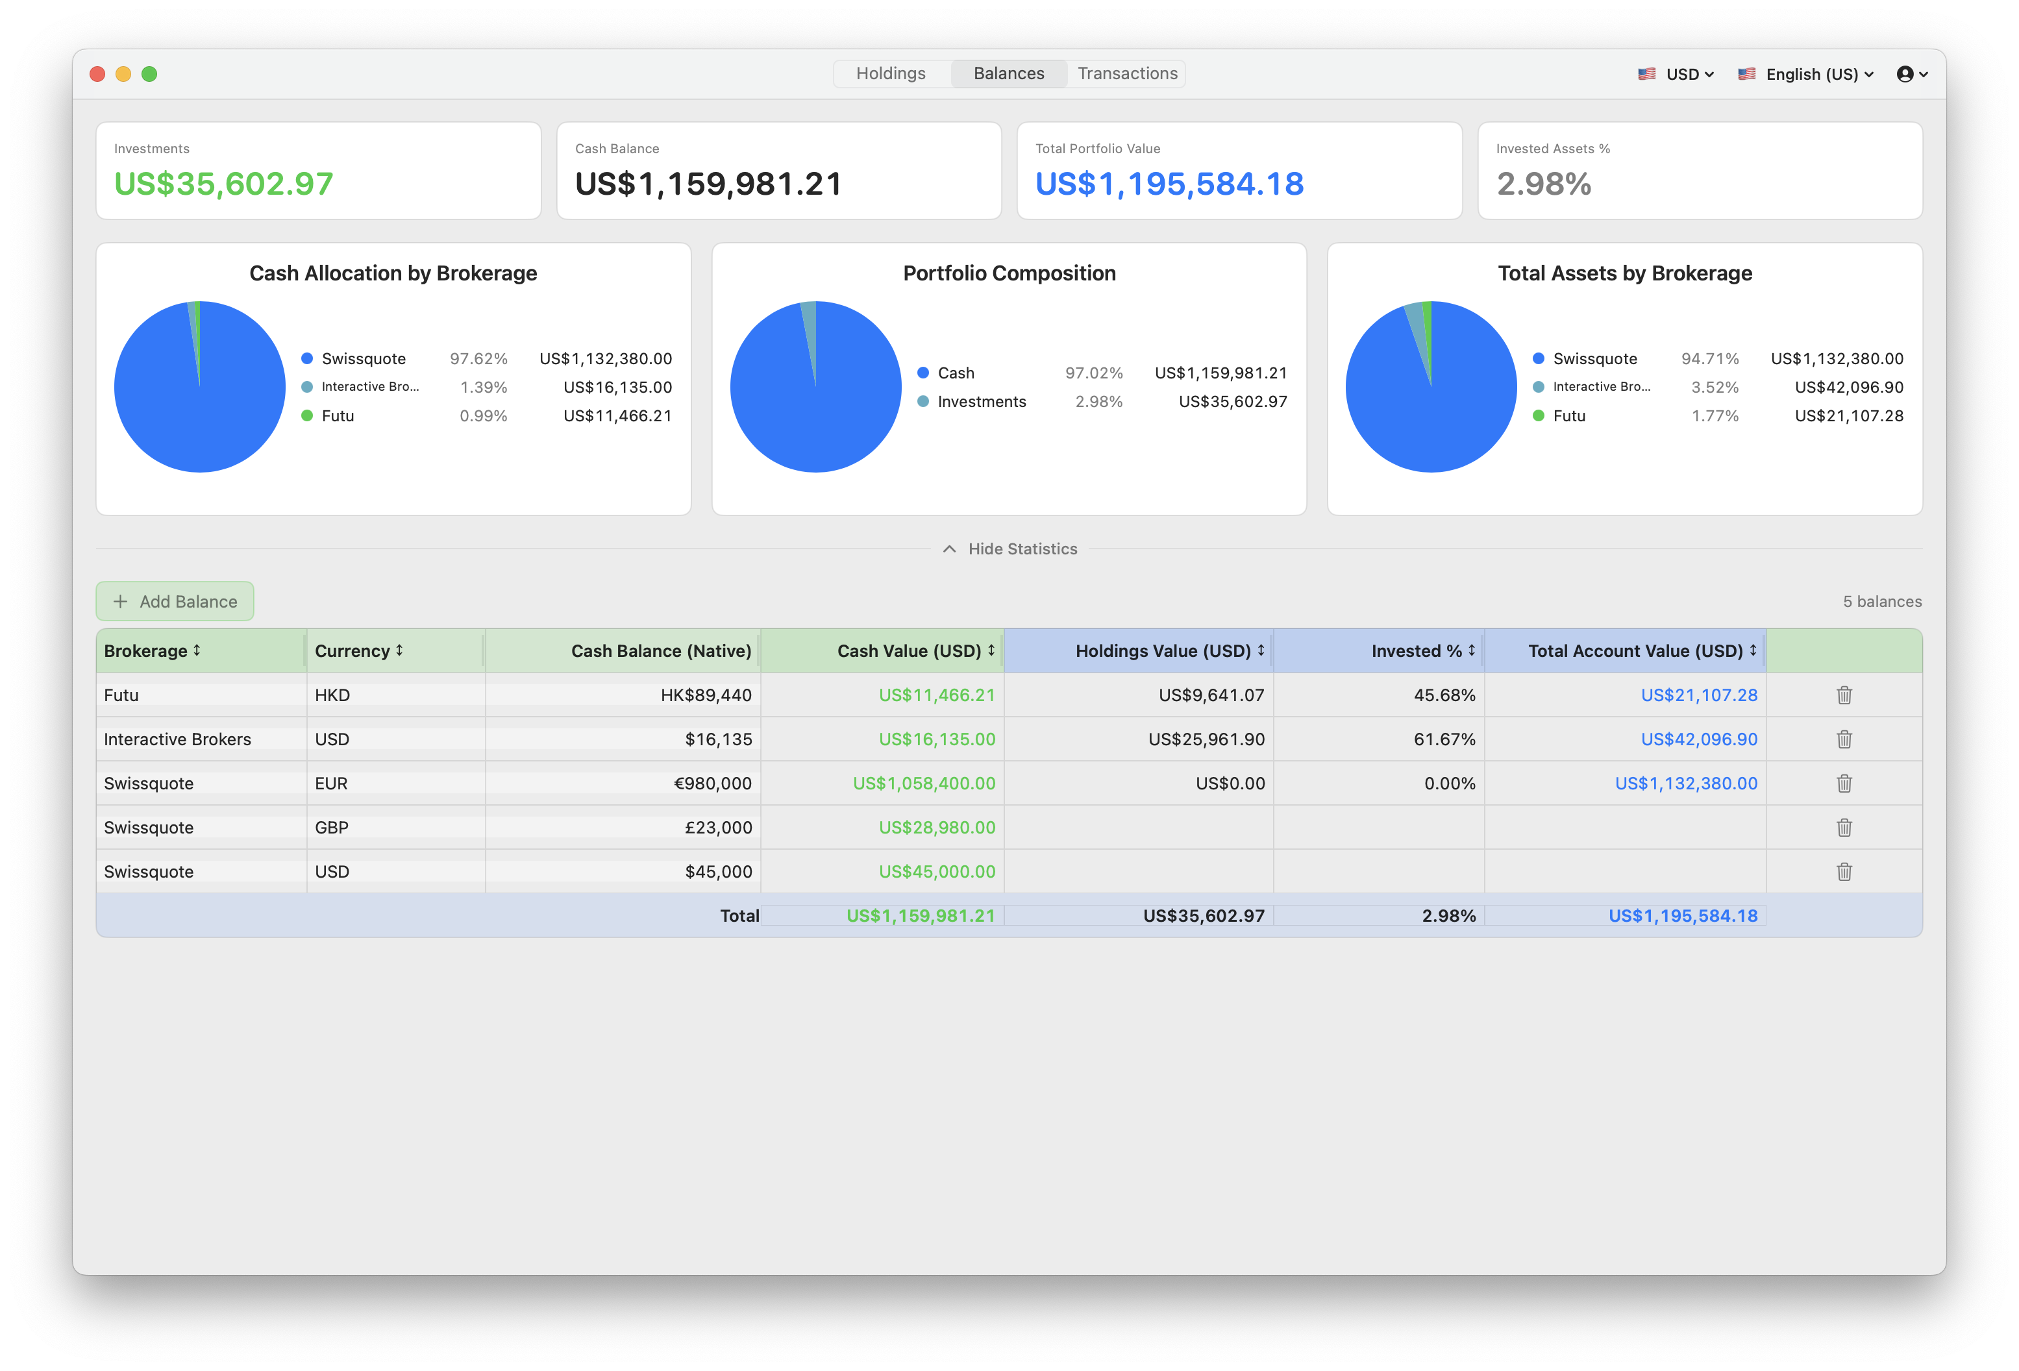
Task: Open the USD currency dropdown
Action: coord(1675,74)
